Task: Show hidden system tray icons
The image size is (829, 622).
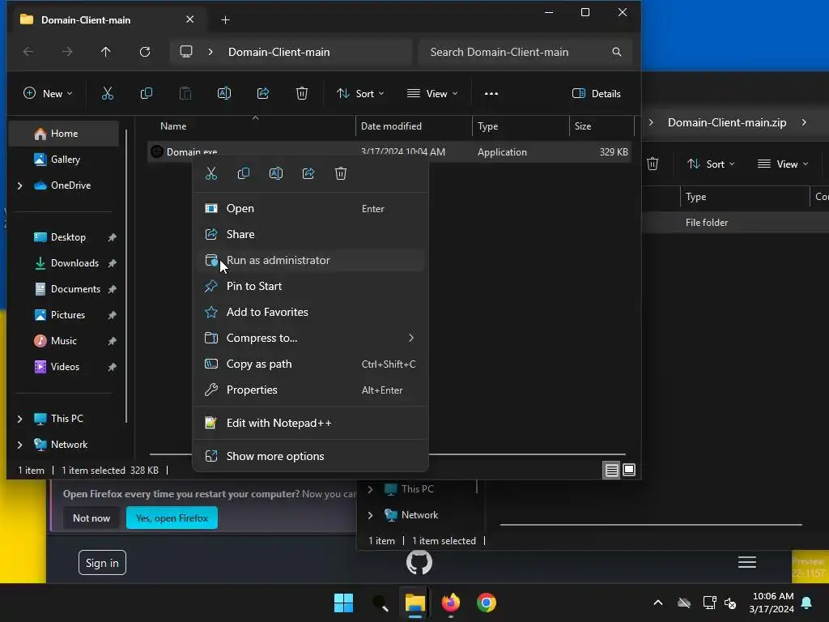Action: click(658, 603)
